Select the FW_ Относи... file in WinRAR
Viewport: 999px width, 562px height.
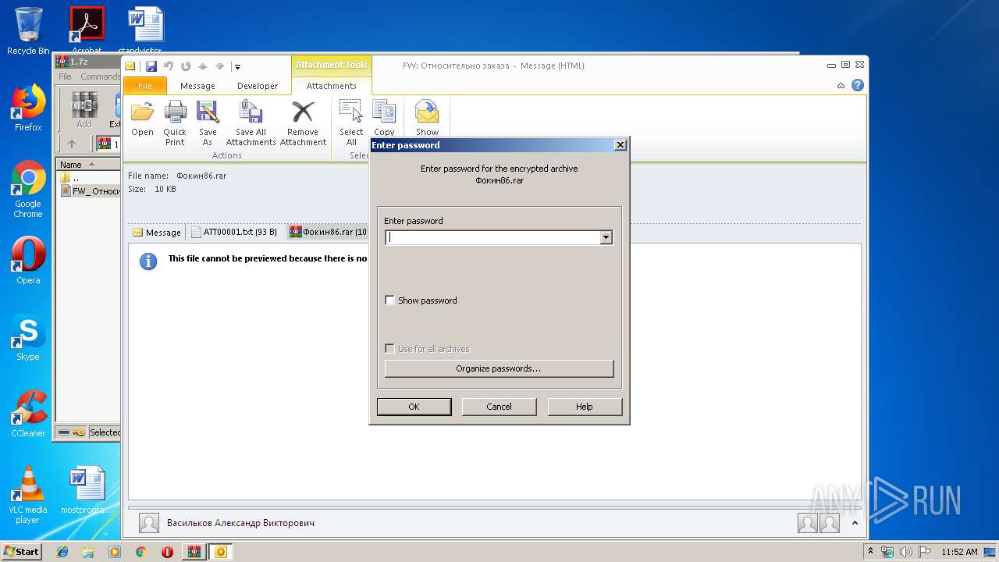90,191
